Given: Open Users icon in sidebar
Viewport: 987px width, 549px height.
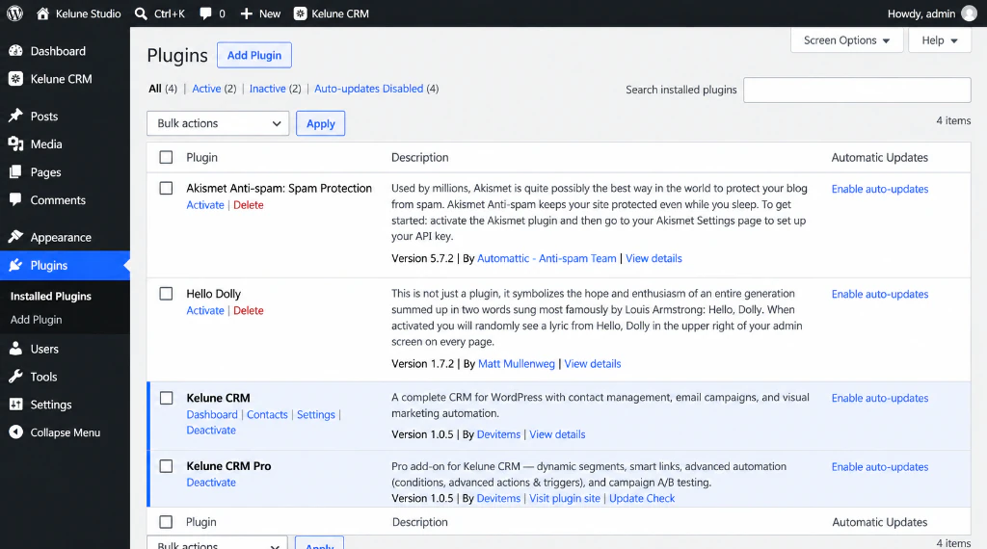Looking at the screenshot, I should [15, 349].
